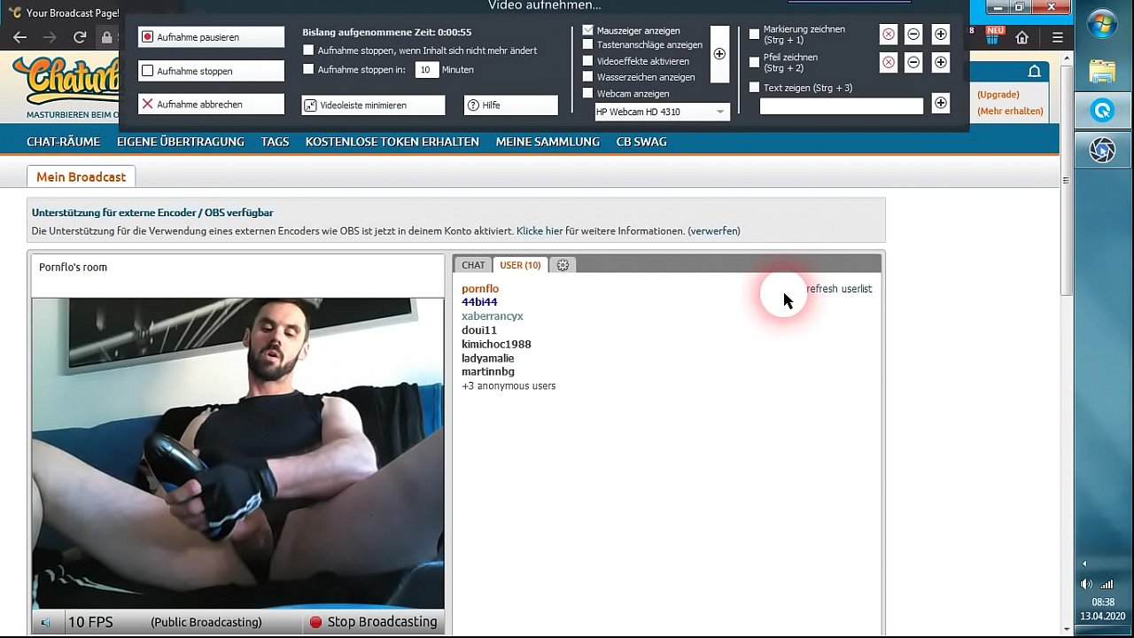
Task: Open the browser hamburger menu
Action: 1057,37
